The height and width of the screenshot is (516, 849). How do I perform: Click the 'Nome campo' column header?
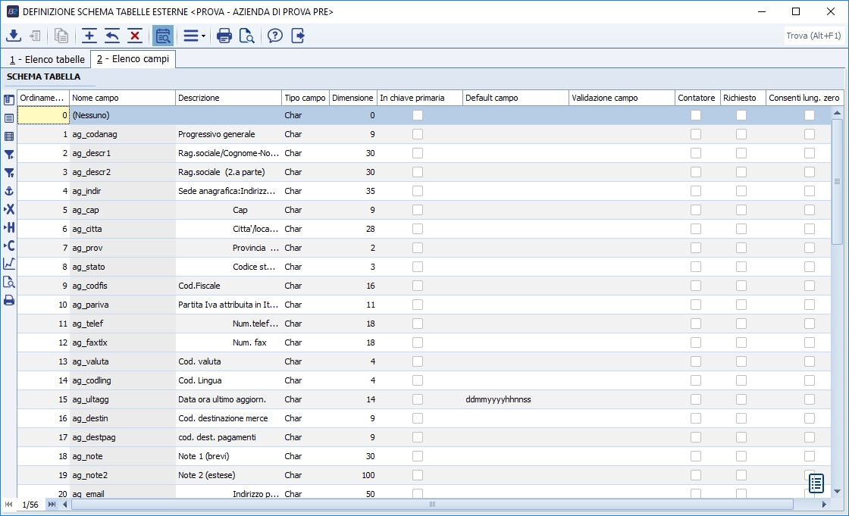[121, 98]
